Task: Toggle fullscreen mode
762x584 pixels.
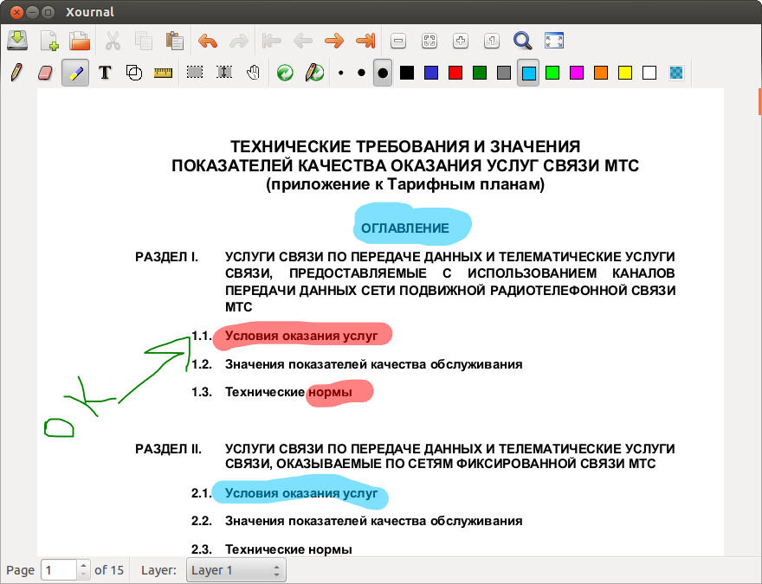Action: 554,41
